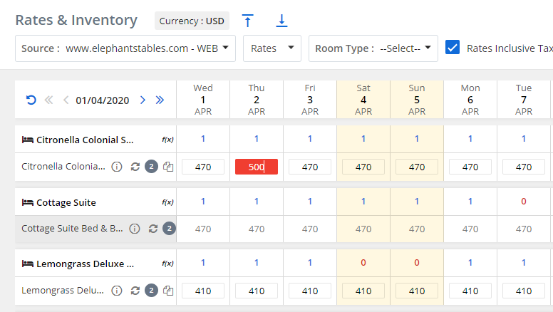Screen dimensions: 553x312
Task: Click the red 500 rate field
Action: (257, 167)
